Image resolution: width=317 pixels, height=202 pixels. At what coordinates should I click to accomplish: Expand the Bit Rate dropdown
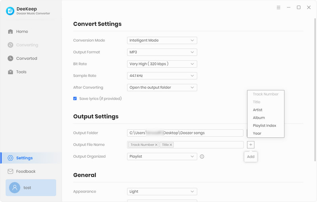(162, 64)
